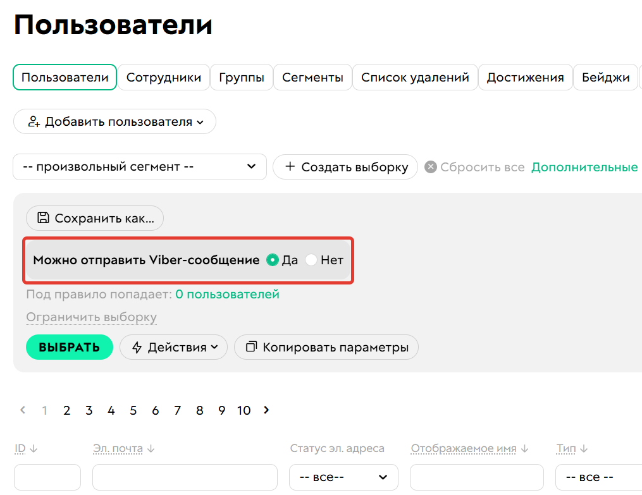
Task: Open the Статус эл. адреса dropdown
Action: [x=343, y=477]
